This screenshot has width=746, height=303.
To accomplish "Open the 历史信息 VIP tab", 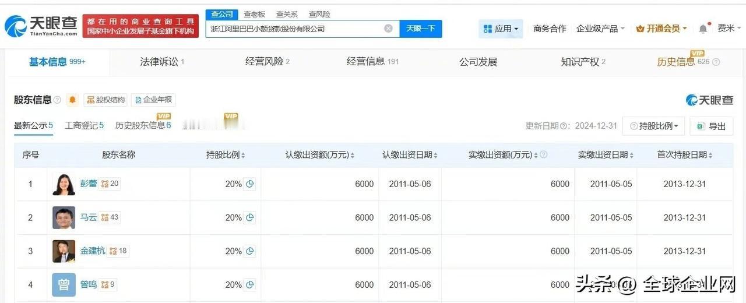I will [x=683, y=62].
